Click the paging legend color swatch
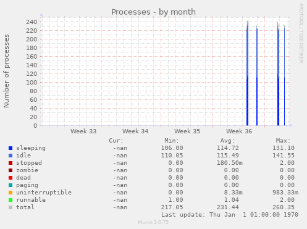 11,185
